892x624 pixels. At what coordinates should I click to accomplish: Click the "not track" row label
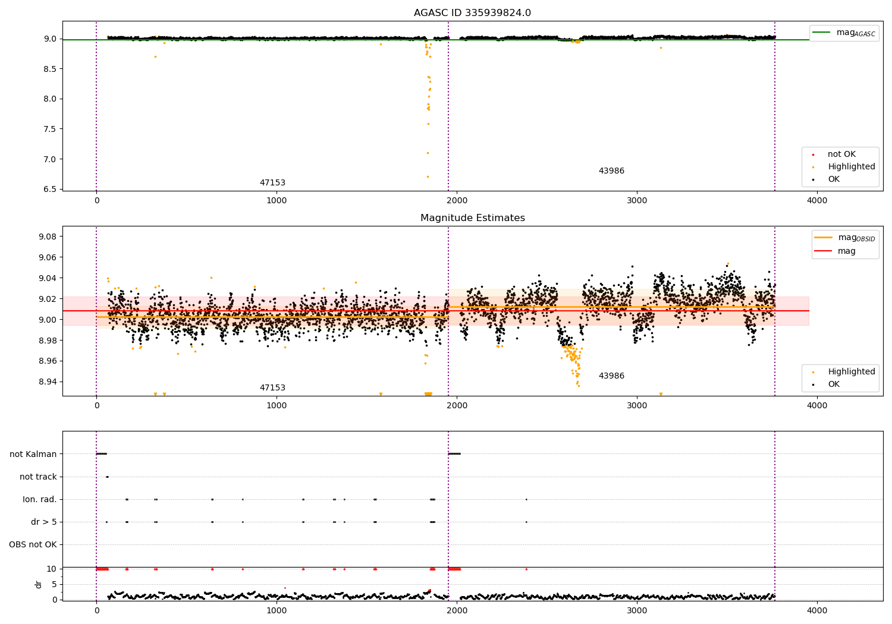(38, 477)
